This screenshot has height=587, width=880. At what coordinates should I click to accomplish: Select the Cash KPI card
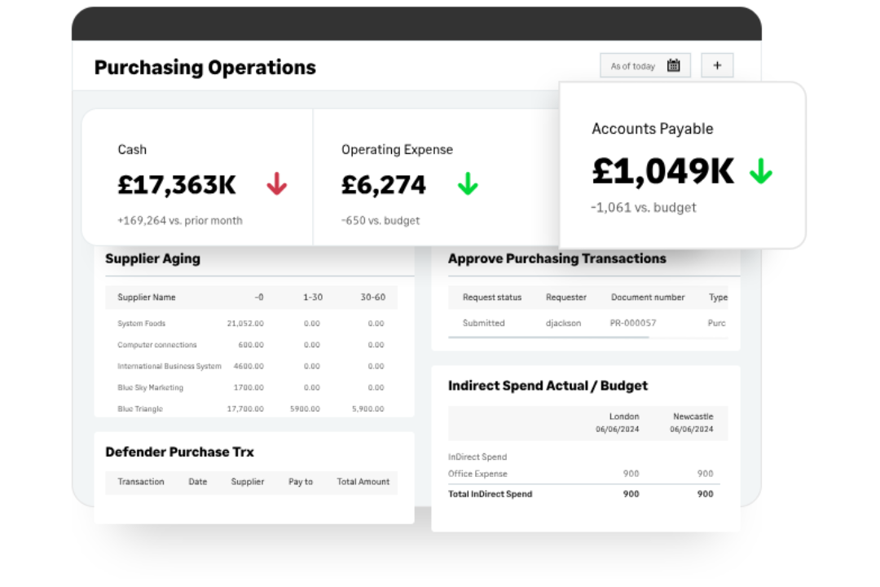pos(196,175)
